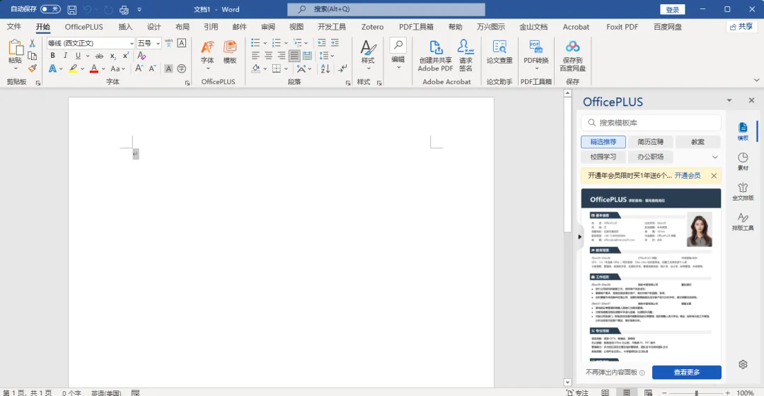Image resolution: width=764 pixels, height=396 pixels.
Task: Increase font size with grow-font icon
Action: tap(139, 68)
